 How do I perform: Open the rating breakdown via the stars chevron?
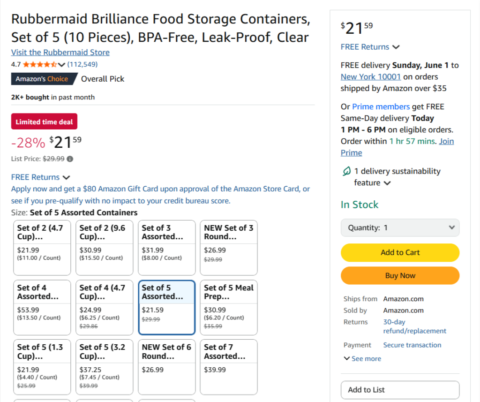click(61, 64)
